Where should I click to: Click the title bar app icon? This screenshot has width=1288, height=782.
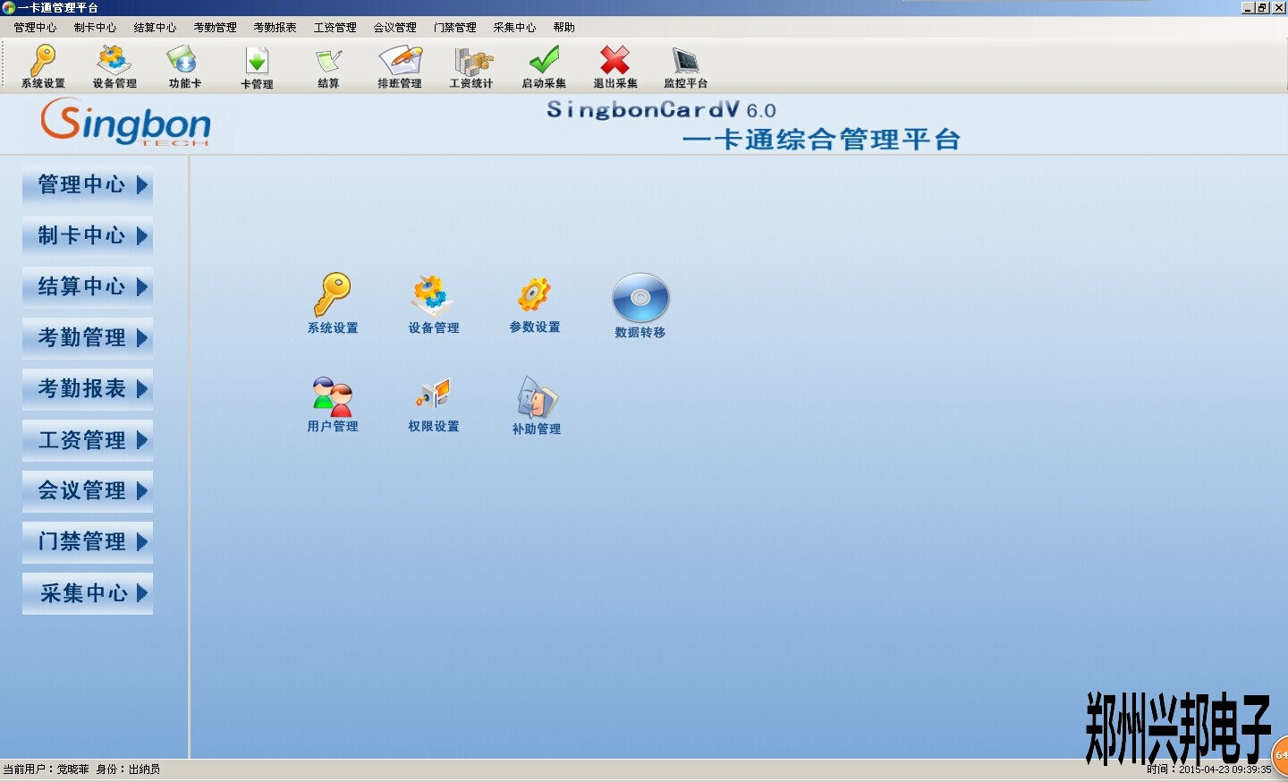point(8,8)
